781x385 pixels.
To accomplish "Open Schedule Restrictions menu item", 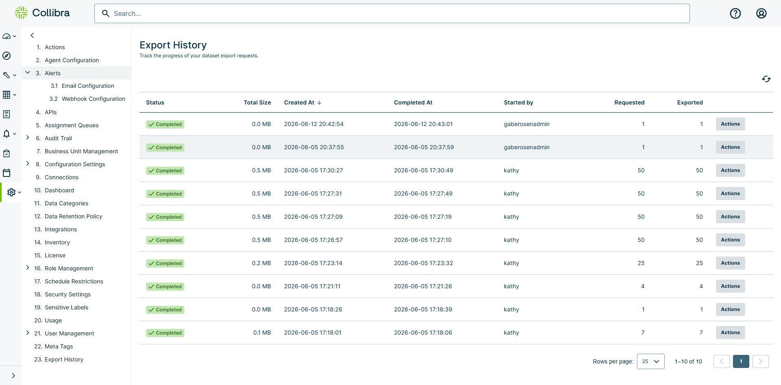I will [x=74, y=281].
